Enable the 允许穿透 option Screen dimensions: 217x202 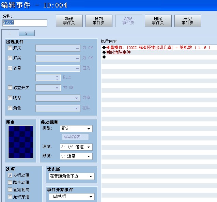[x=10, y=197]
